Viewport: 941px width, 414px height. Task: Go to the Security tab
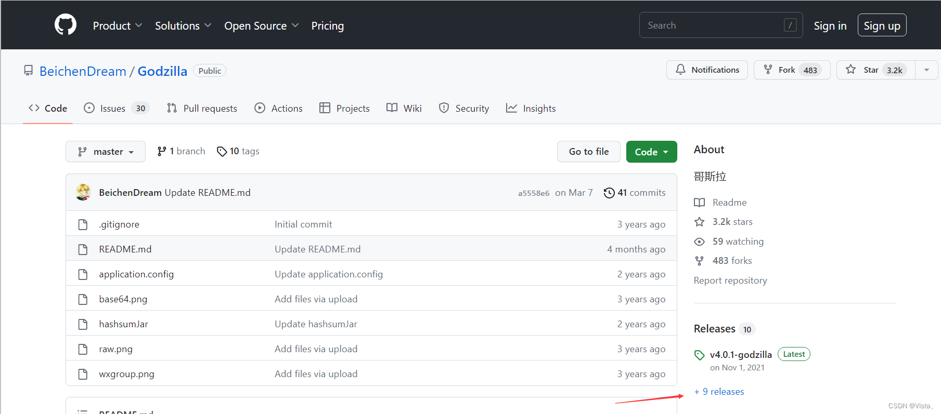coord(464,108)
